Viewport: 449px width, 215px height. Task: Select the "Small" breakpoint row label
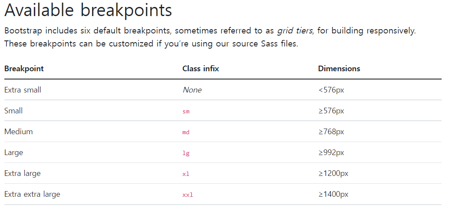pyautogui.click(x=13, y=111)
